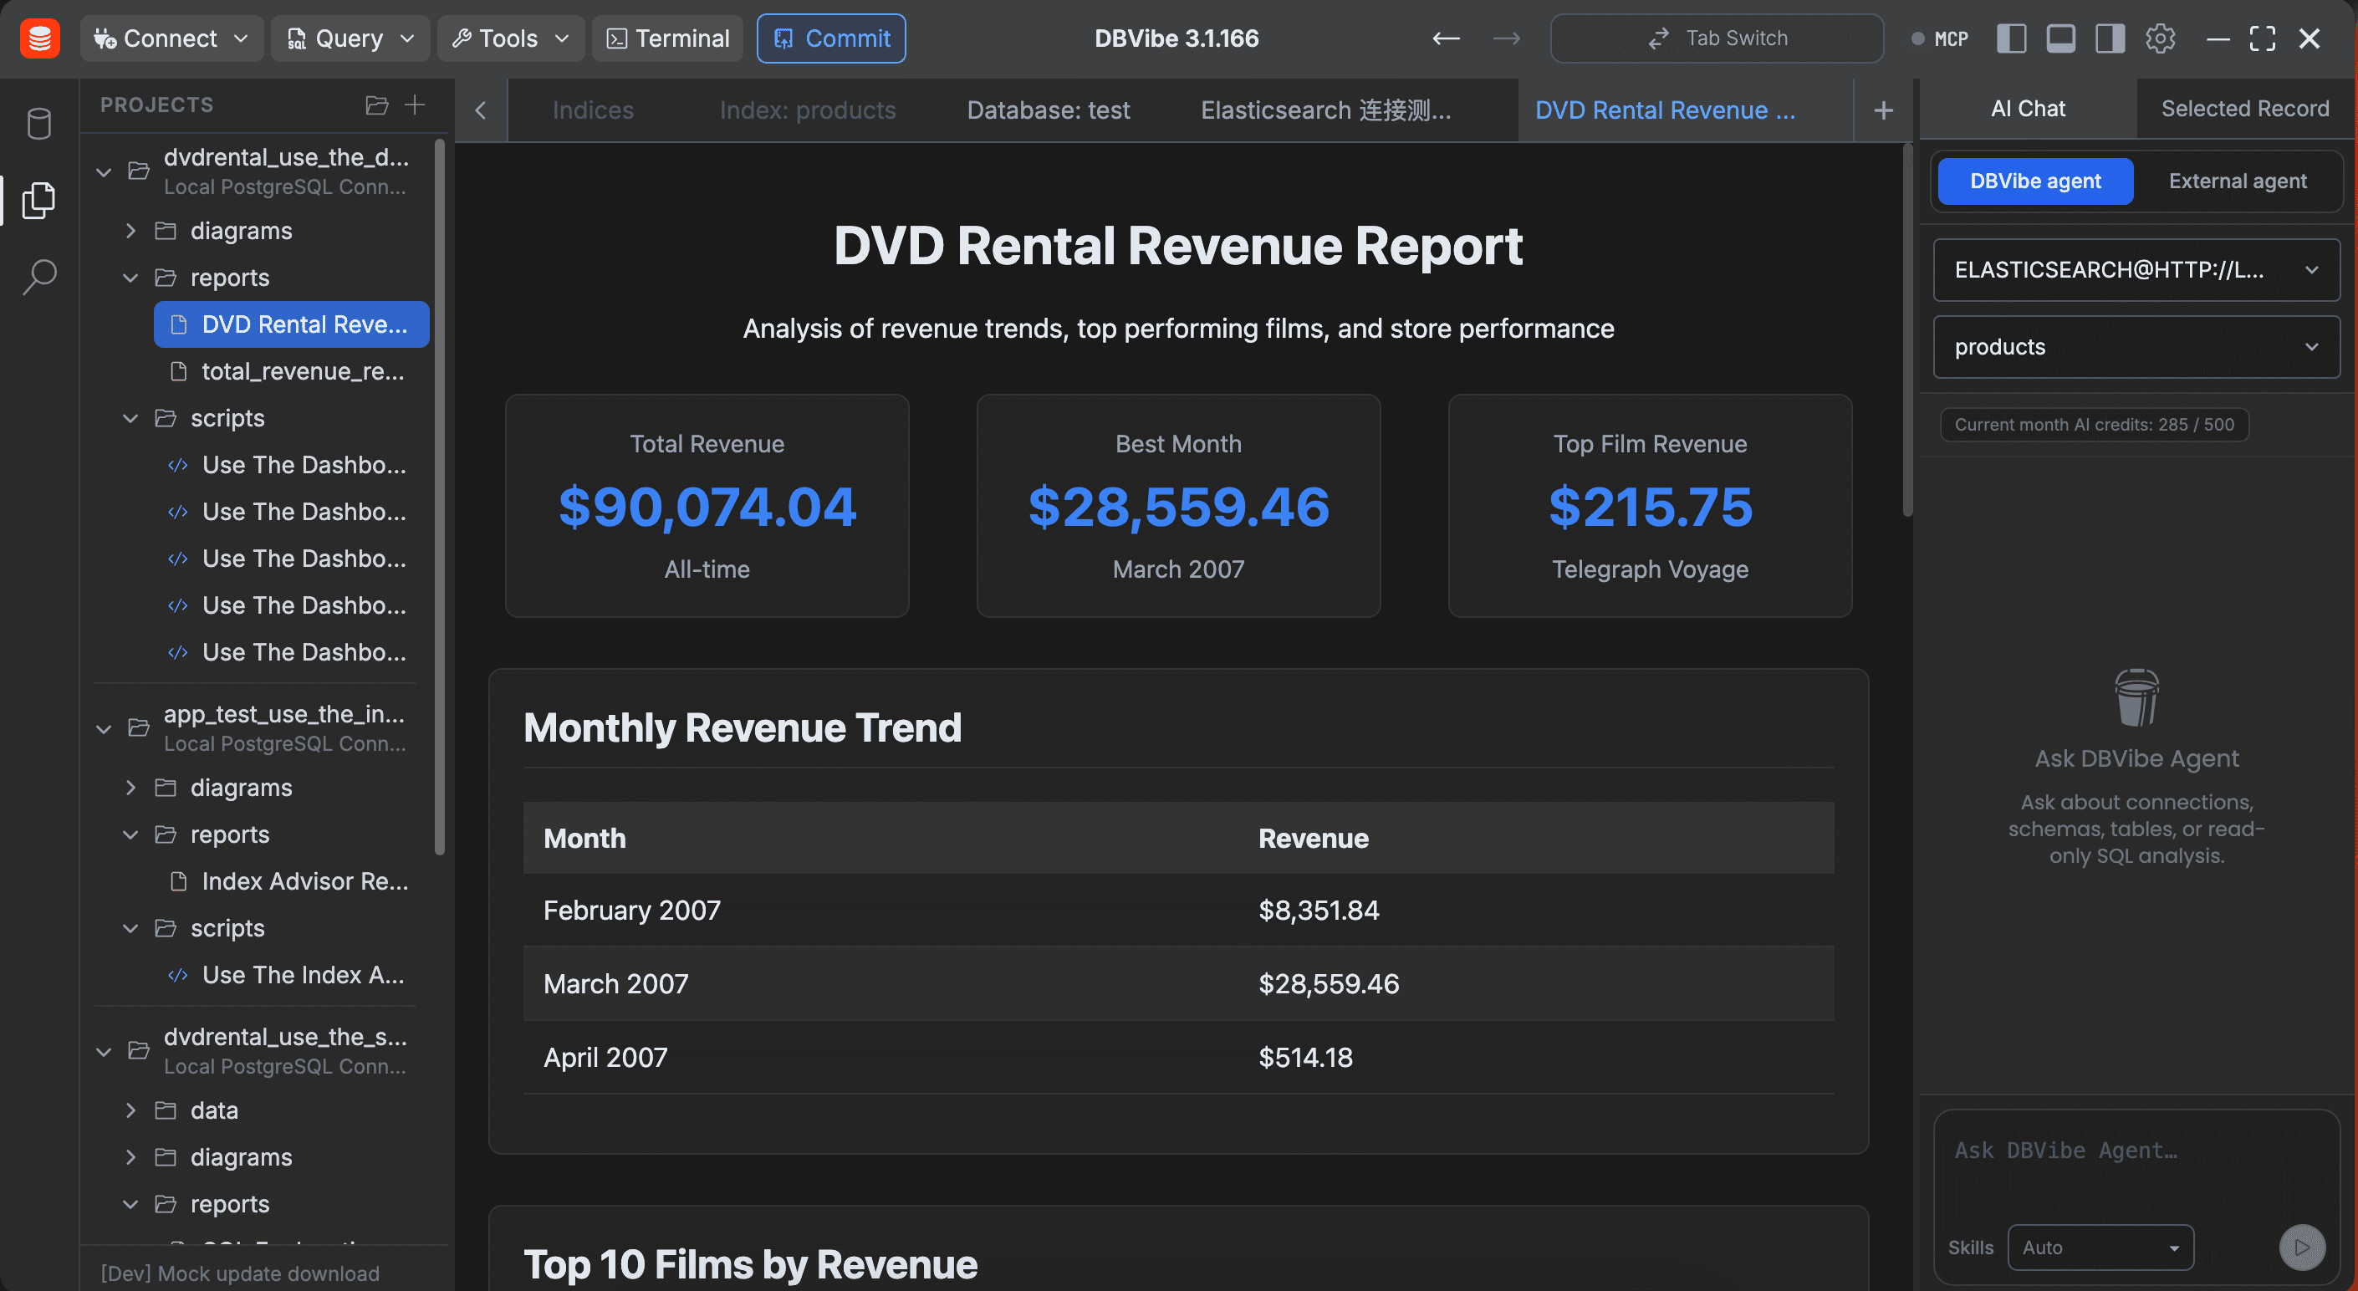Open the Selected Record tab
Image resolution: width=2358 pixels, height=1291 pixels.
[x=2244, y=109]
